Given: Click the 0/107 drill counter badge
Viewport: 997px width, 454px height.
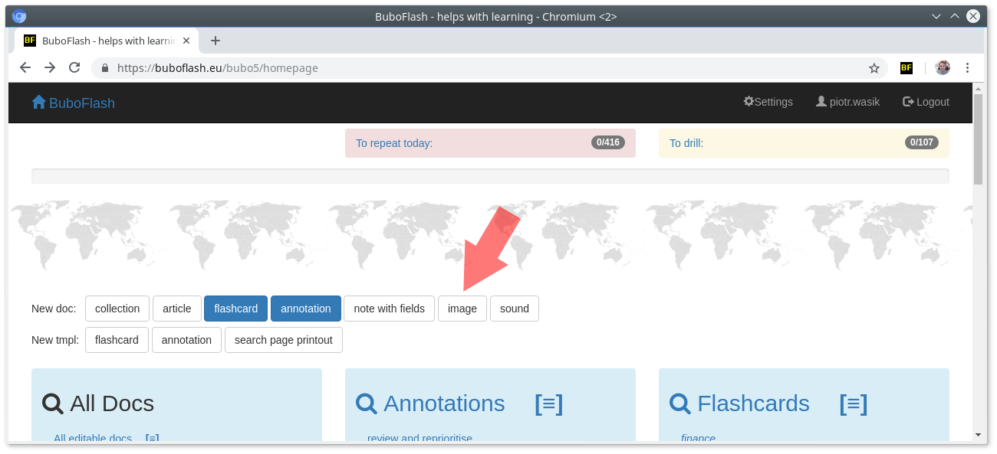Looking at the screenshot, I should click(x=921, y=142).
